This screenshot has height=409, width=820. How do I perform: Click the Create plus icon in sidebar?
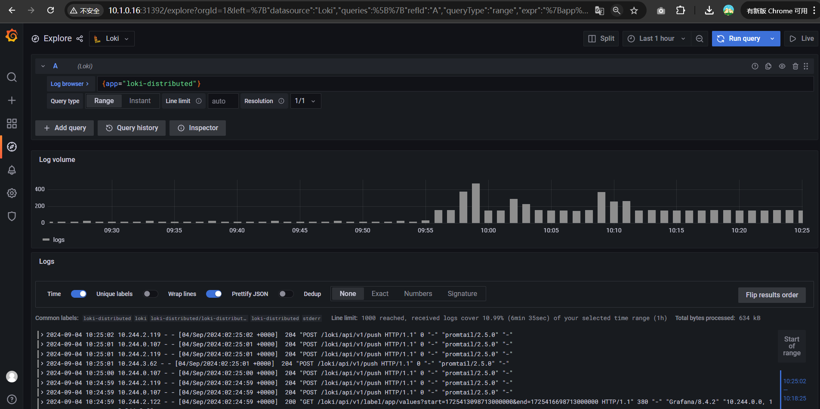point(12,100)
